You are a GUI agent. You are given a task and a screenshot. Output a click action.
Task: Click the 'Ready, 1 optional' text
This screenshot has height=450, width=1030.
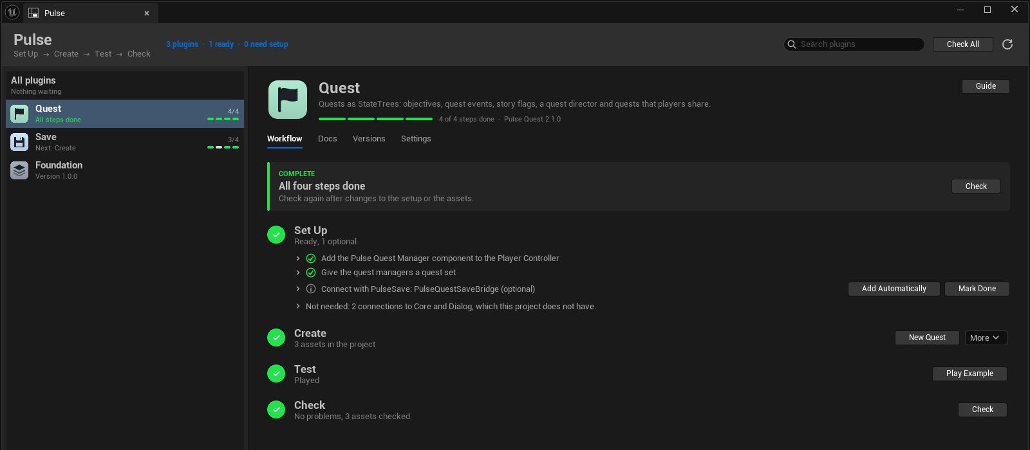click(325, 242)
